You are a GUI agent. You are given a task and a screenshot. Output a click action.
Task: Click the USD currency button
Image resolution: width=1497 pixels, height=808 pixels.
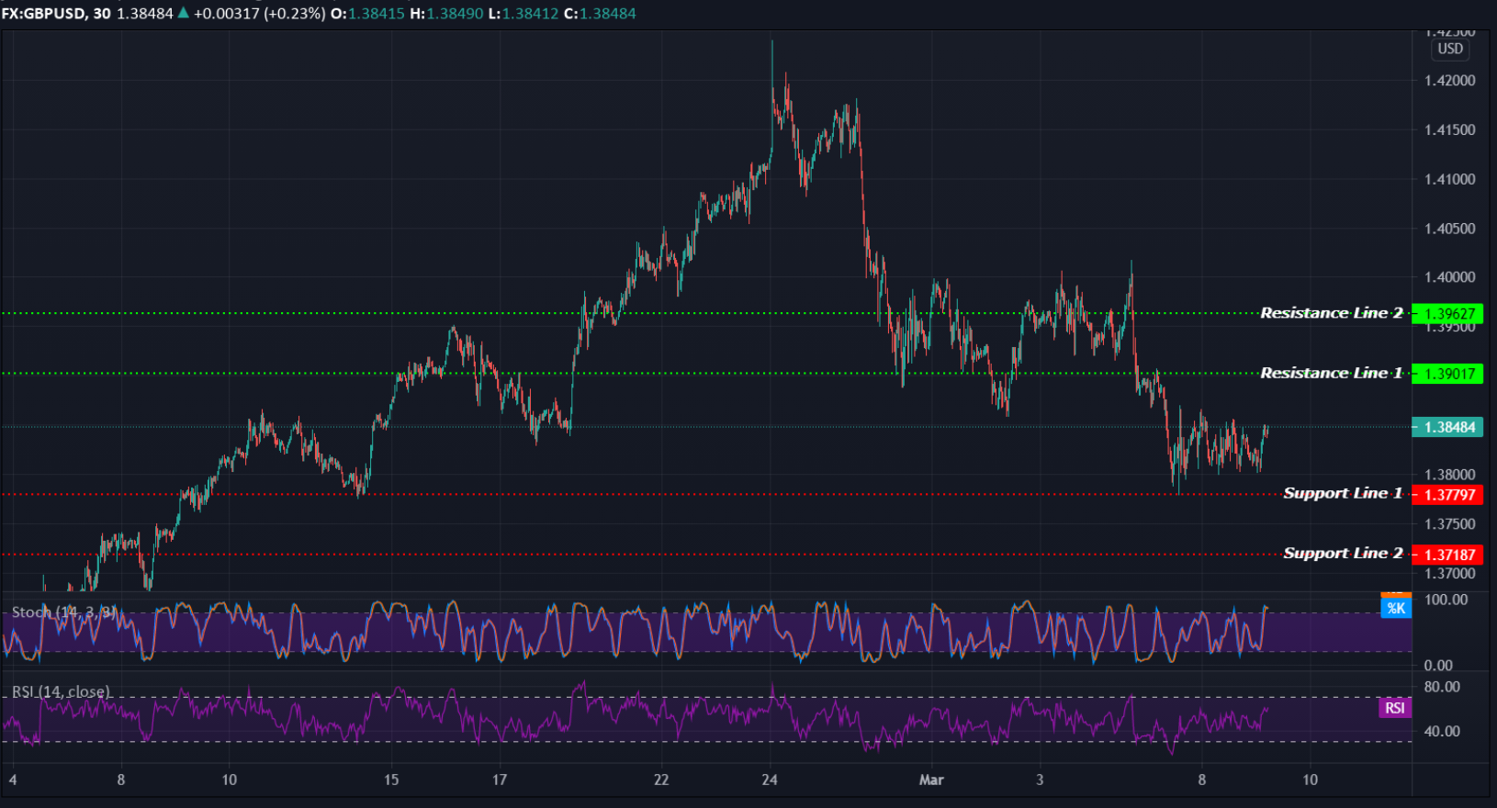click(x=1450, y=49)
